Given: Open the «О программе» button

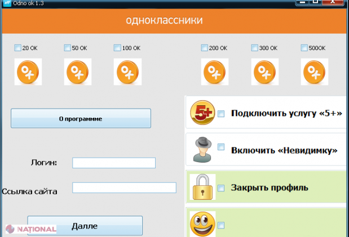Looking at the screenshot, I should pyautogui.click(x=81, y=119).
